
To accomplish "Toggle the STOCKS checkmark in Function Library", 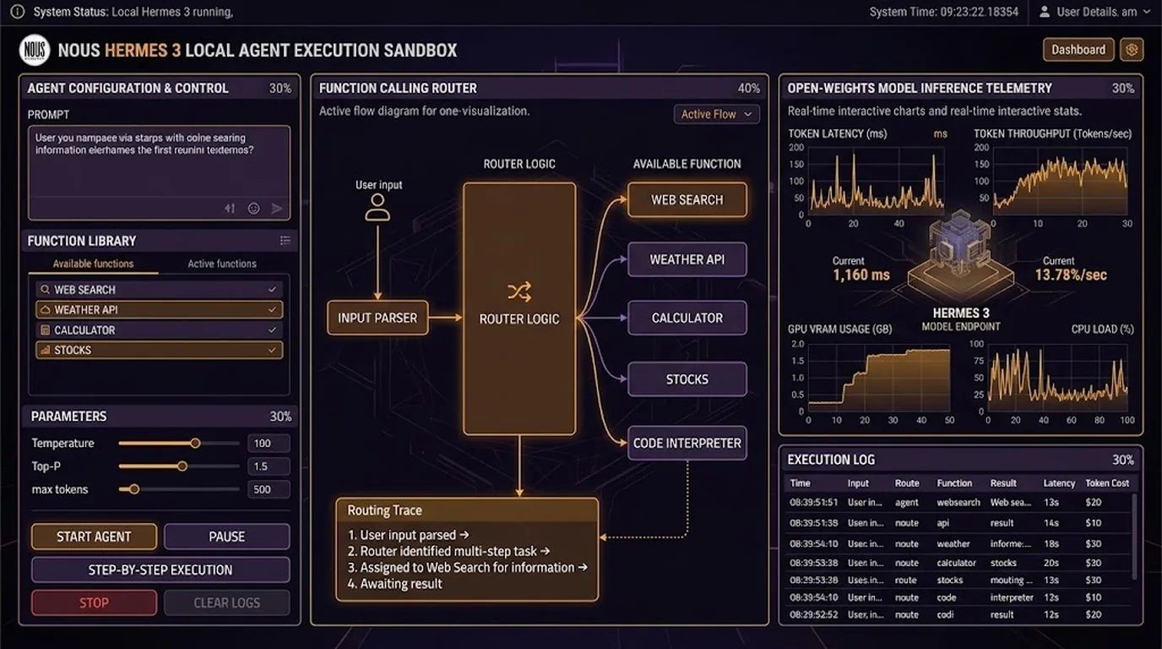I will click(272, 350).
